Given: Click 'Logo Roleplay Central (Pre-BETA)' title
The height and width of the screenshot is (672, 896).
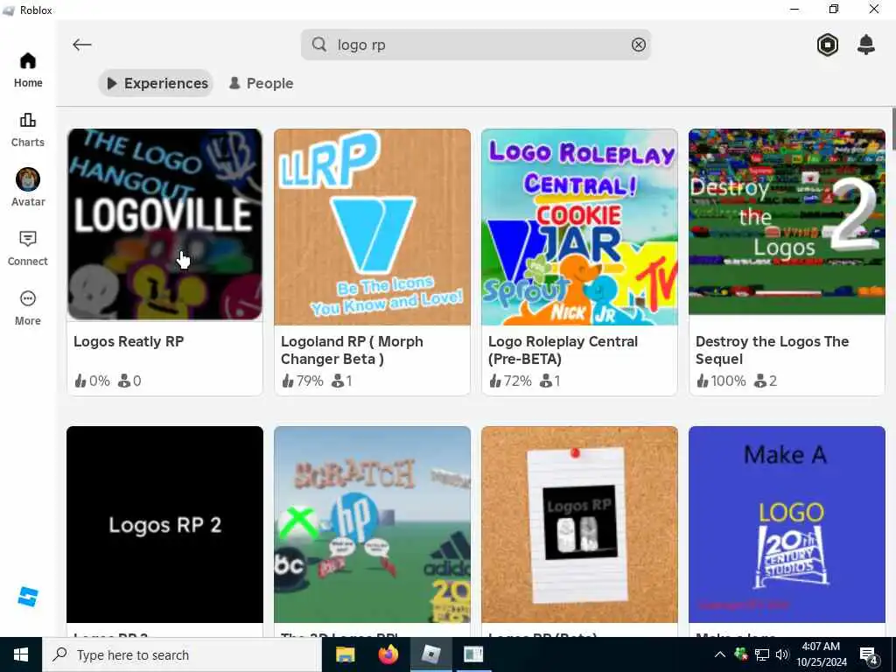Looking at the screenshot, I should (563, 350).
